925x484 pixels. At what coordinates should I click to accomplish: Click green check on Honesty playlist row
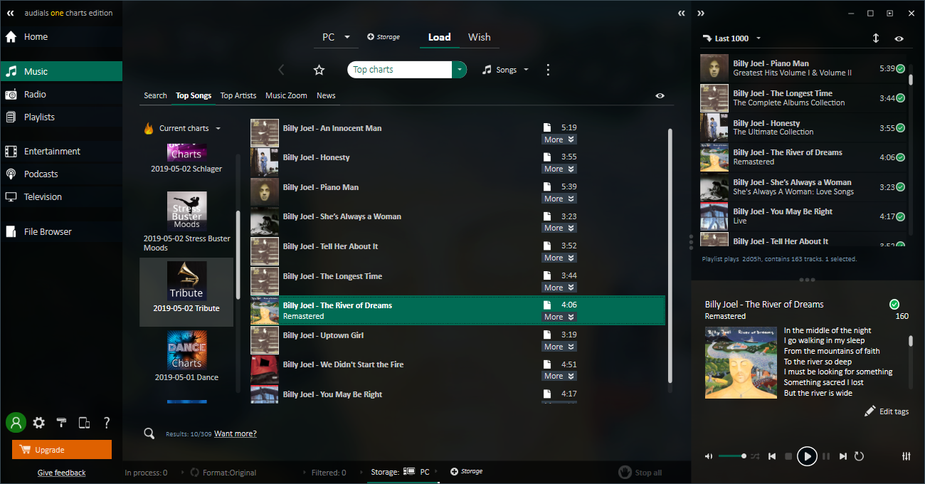(900, 128)
